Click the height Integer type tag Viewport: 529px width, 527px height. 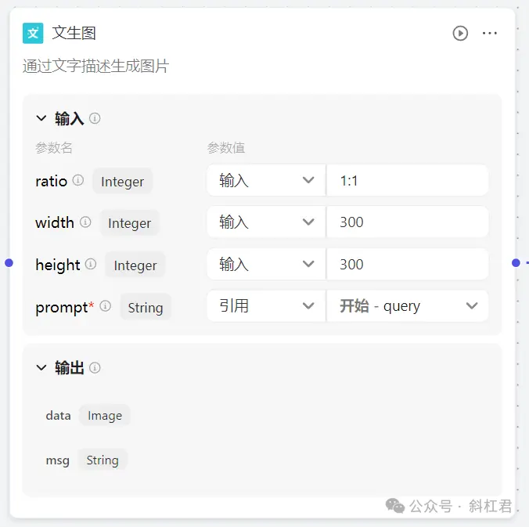135,265
